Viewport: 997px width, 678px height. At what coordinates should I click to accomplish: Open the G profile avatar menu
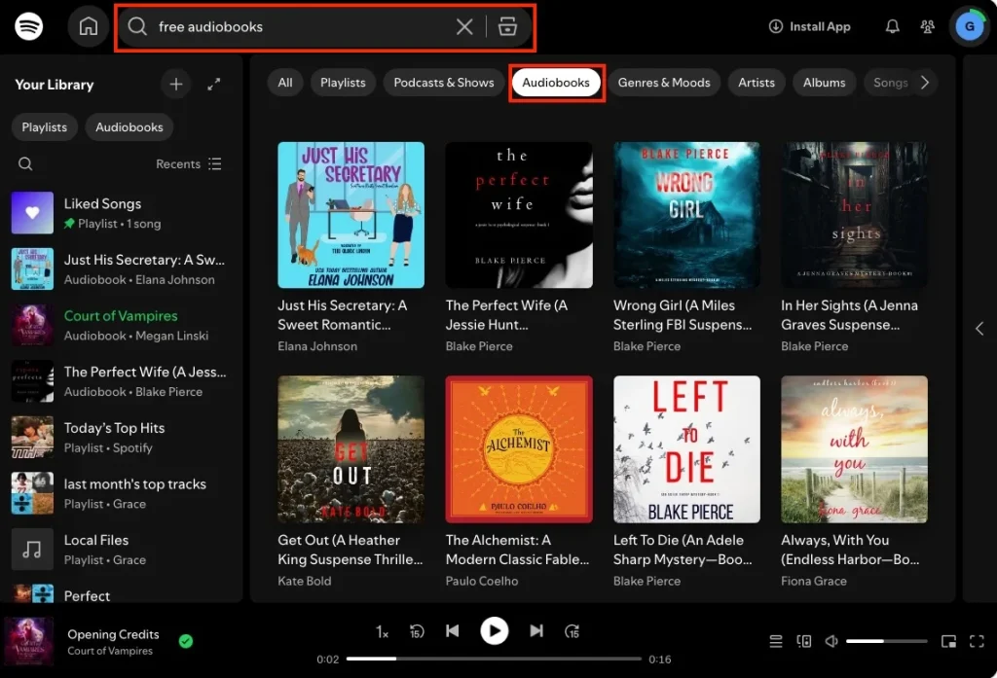[969, 26]
